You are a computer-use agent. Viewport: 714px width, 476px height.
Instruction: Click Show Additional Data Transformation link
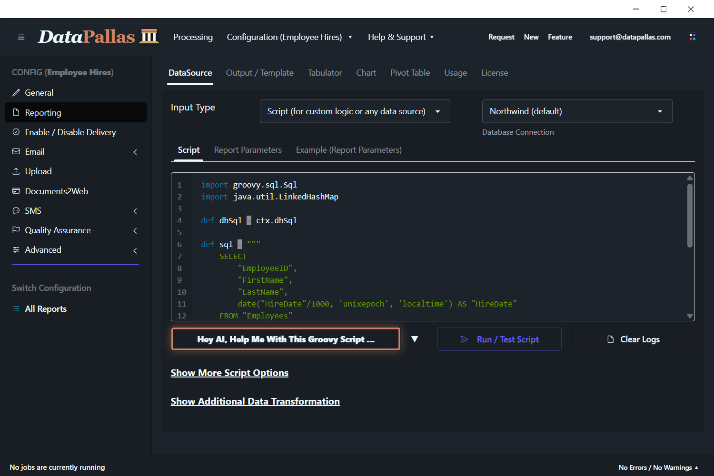pyautogui.click(x=255, y=401)
